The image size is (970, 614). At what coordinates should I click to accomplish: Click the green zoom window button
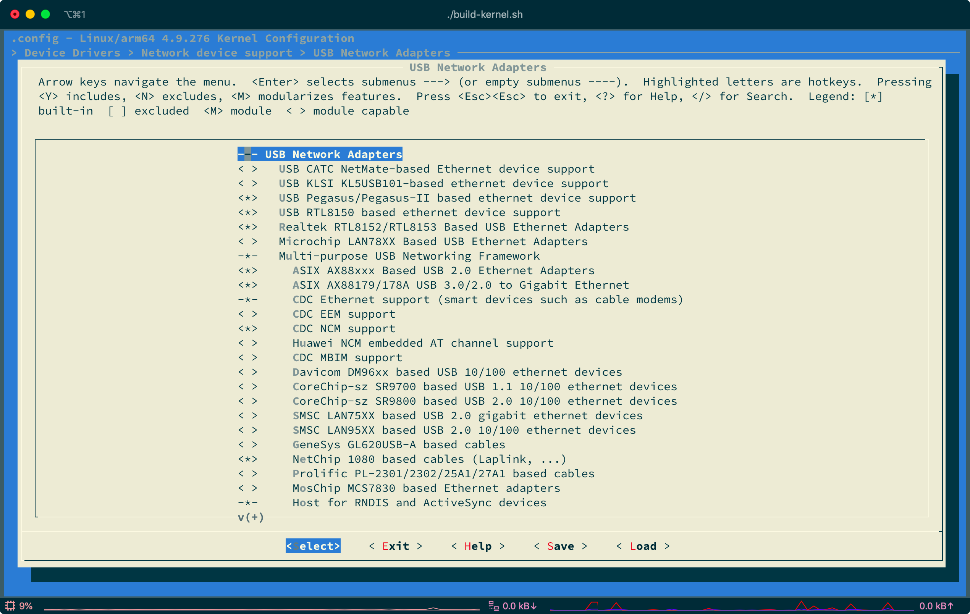click(45, 15)
